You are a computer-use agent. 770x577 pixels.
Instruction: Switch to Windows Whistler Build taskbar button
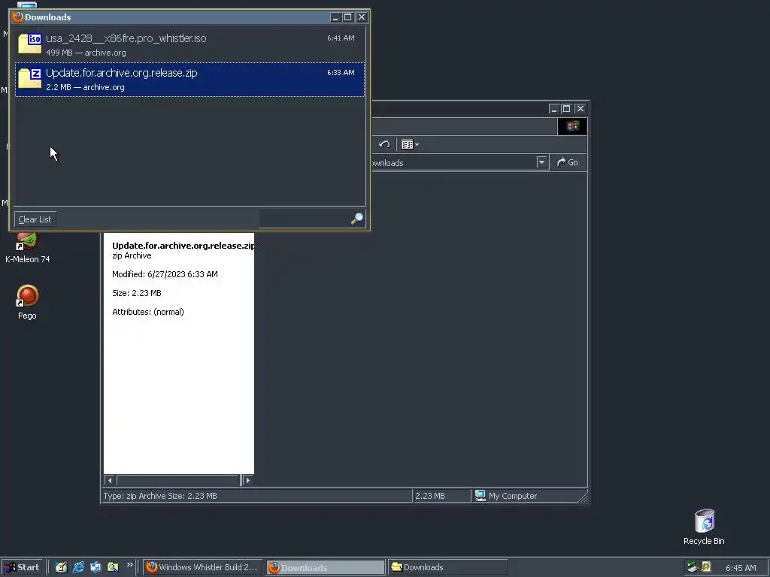[x=203, y=567]
